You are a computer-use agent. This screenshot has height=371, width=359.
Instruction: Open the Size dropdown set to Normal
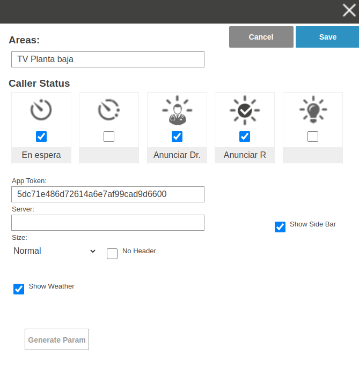tap(54, 251)
